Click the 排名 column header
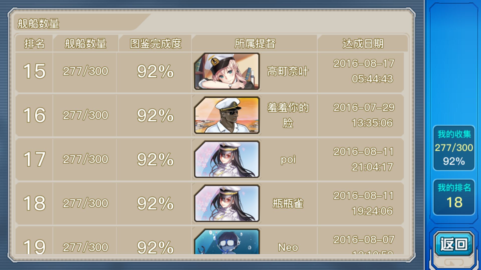Viewport: 481px width, 270px height. pyautogui.click(x=34, y=43)
